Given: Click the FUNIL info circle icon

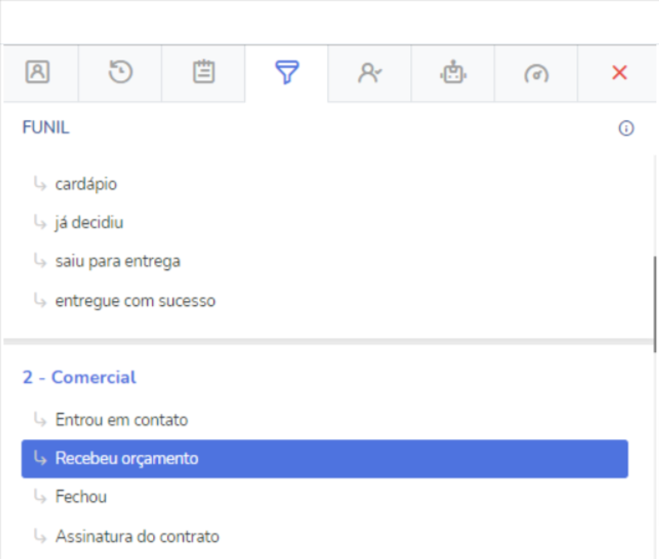Looking at the screenshot, I should 626,128.
